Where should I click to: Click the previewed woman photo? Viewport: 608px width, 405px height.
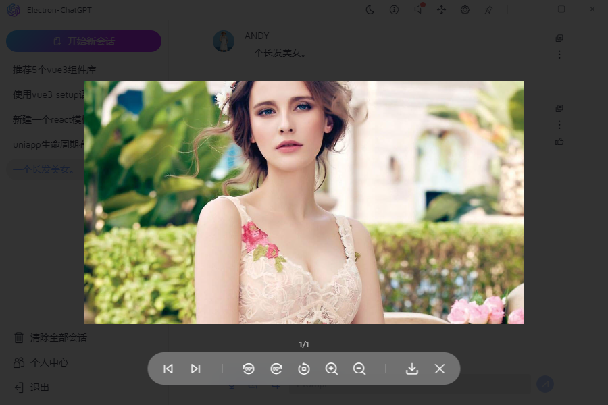tap(304, 202)
